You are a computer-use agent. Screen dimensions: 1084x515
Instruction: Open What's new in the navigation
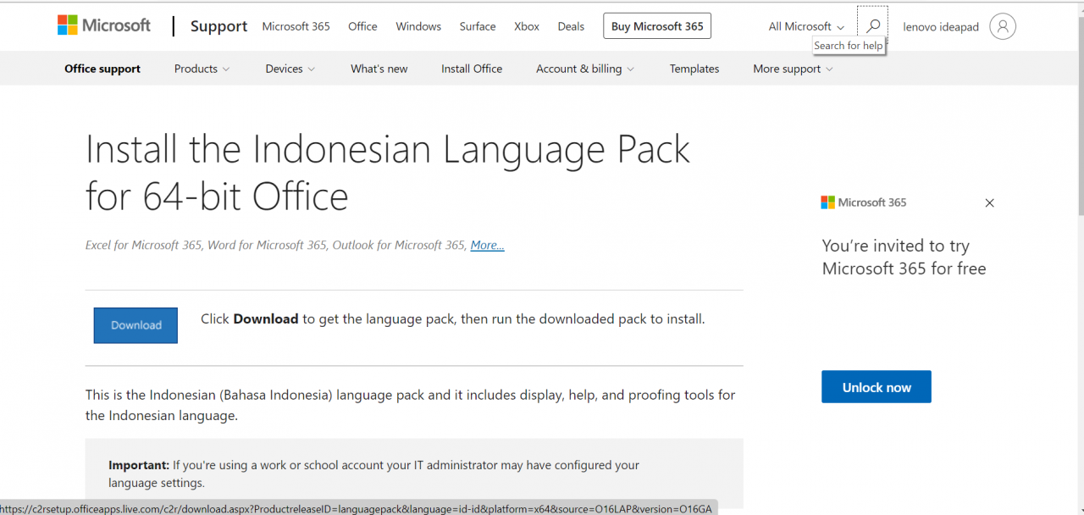pos(379,69)
